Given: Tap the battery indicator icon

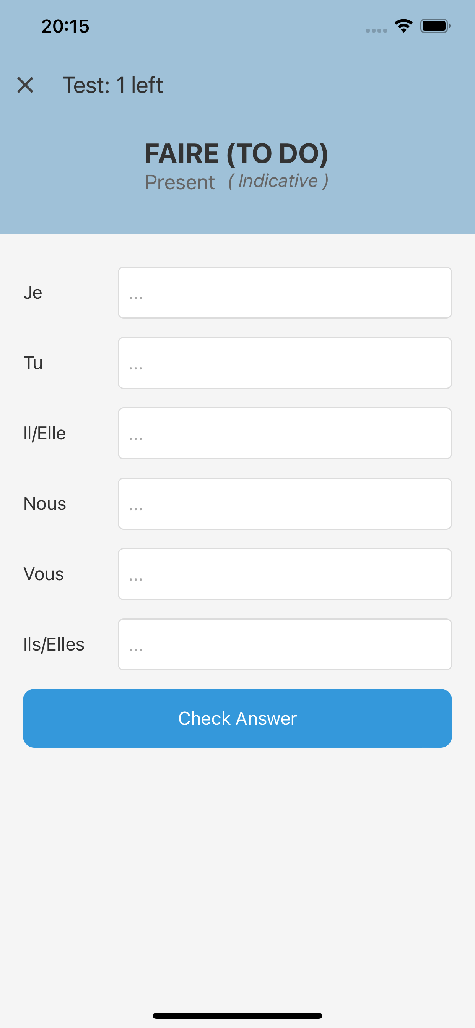Looking at the screenshot, I should coord(435,26).
